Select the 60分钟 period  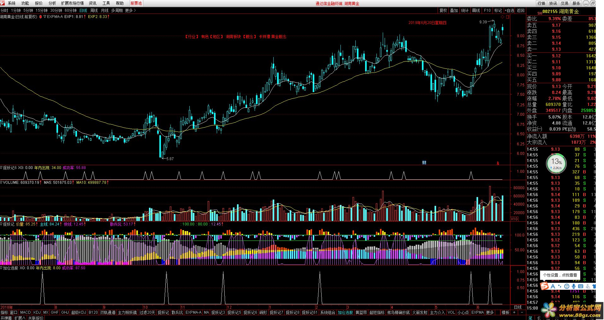click(71, 10)
